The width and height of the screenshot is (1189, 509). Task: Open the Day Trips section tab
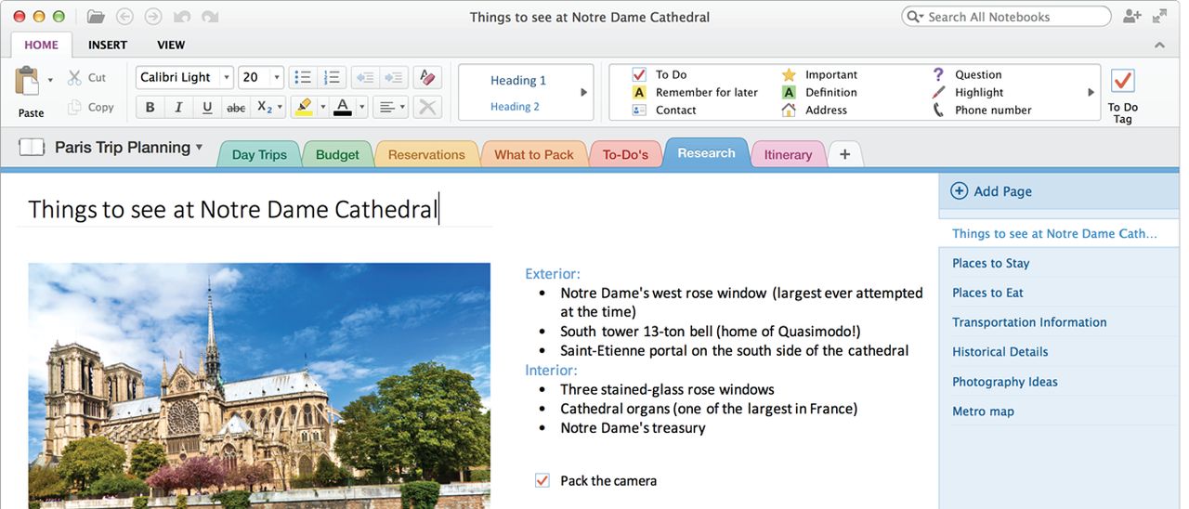click(x=259, y=154)
